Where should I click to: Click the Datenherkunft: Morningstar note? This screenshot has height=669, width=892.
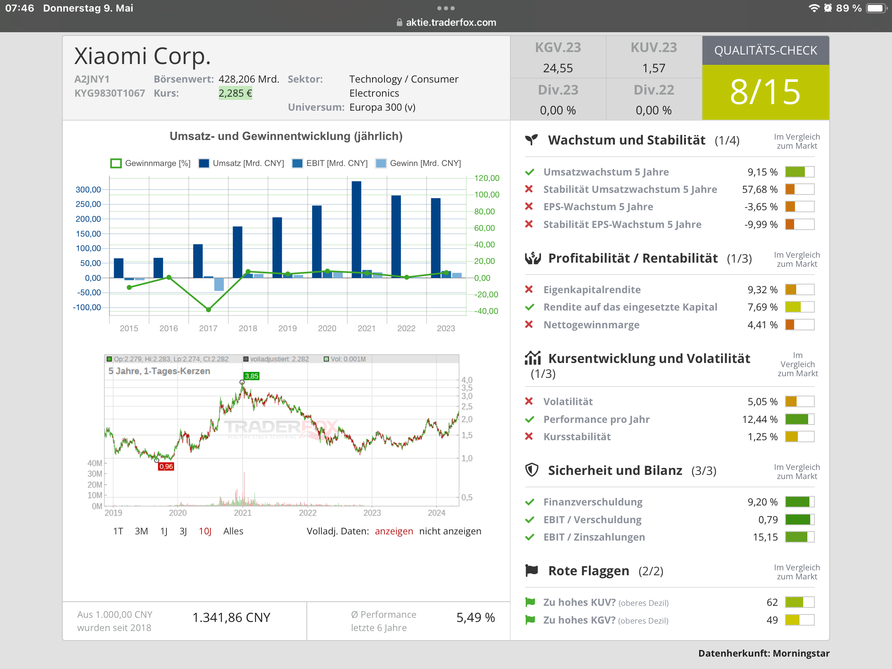point(764,653)
